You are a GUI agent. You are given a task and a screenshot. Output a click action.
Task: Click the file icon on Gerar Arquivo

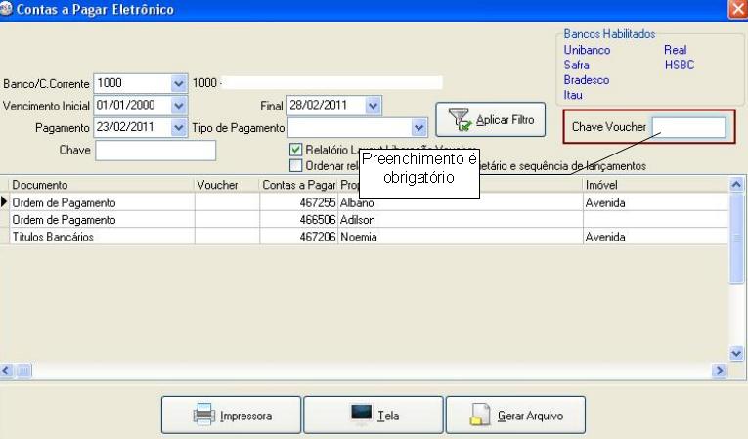(x=479, y=415)
